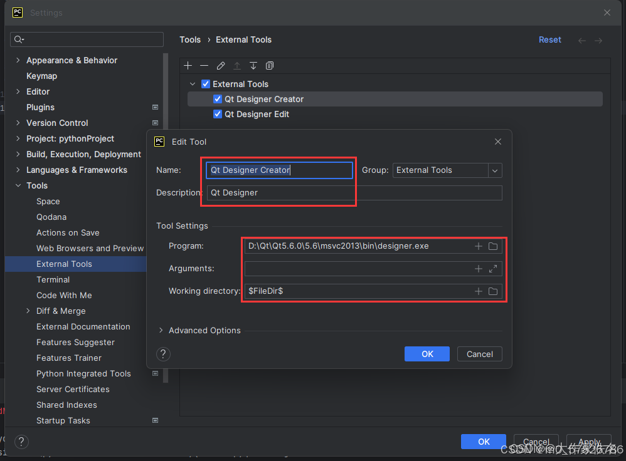This screenshot has width=626, height=461.
Task: Click the copy tool icon in toolbar
Action: 270,66
